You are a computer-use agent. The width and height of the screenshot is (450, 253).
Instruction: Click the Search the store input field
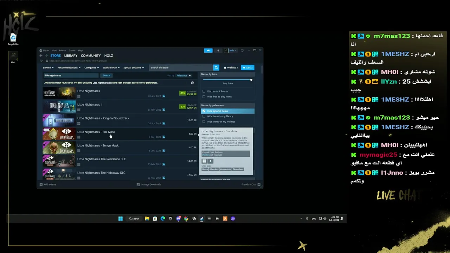click(181, 67)
